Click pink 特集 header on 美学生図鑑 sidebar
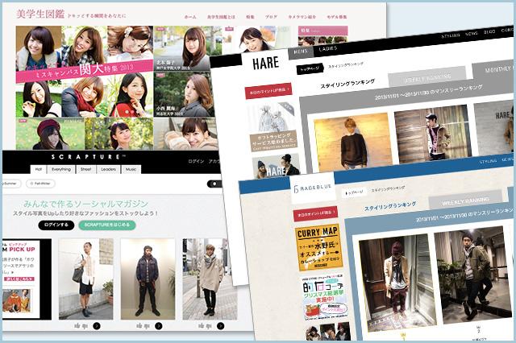 [x=322, y=31]
